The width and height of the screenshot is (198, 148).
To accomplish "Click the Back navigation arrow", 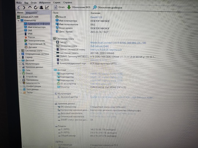I will click(19, 8).
